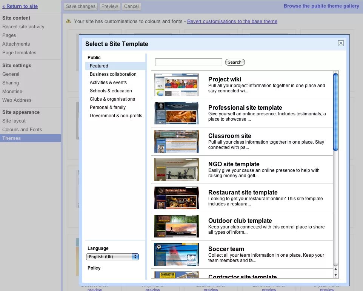Open the "Project wiki" template thumbnail
Viewport: 363px width, 291px height.
(x=176, y=84)
